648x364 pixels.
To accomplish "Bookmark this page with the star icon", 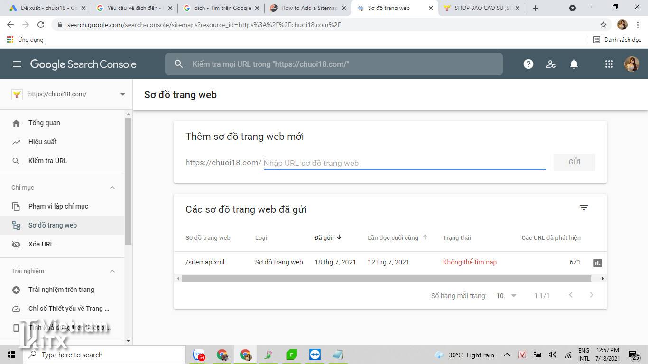I will click(603, 25).
